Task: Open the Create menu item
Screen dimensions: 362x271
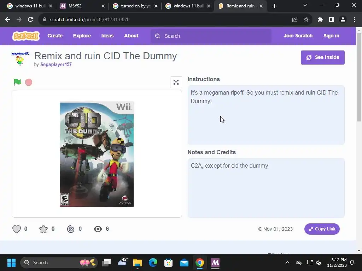Action: coord(55,36)
